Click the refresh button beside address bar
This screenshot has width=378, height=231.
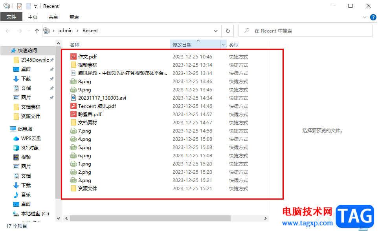[x=228, y=31]
